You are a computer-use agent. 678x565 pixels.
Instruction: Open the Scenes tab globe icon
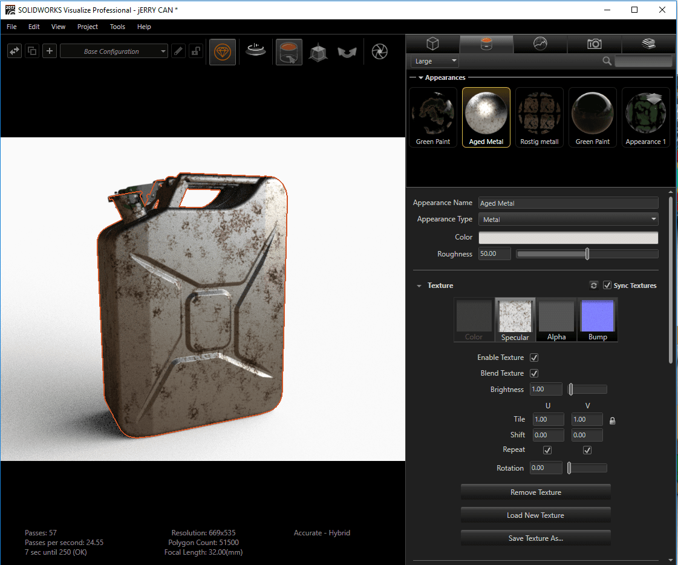click(x=540, y=44)
